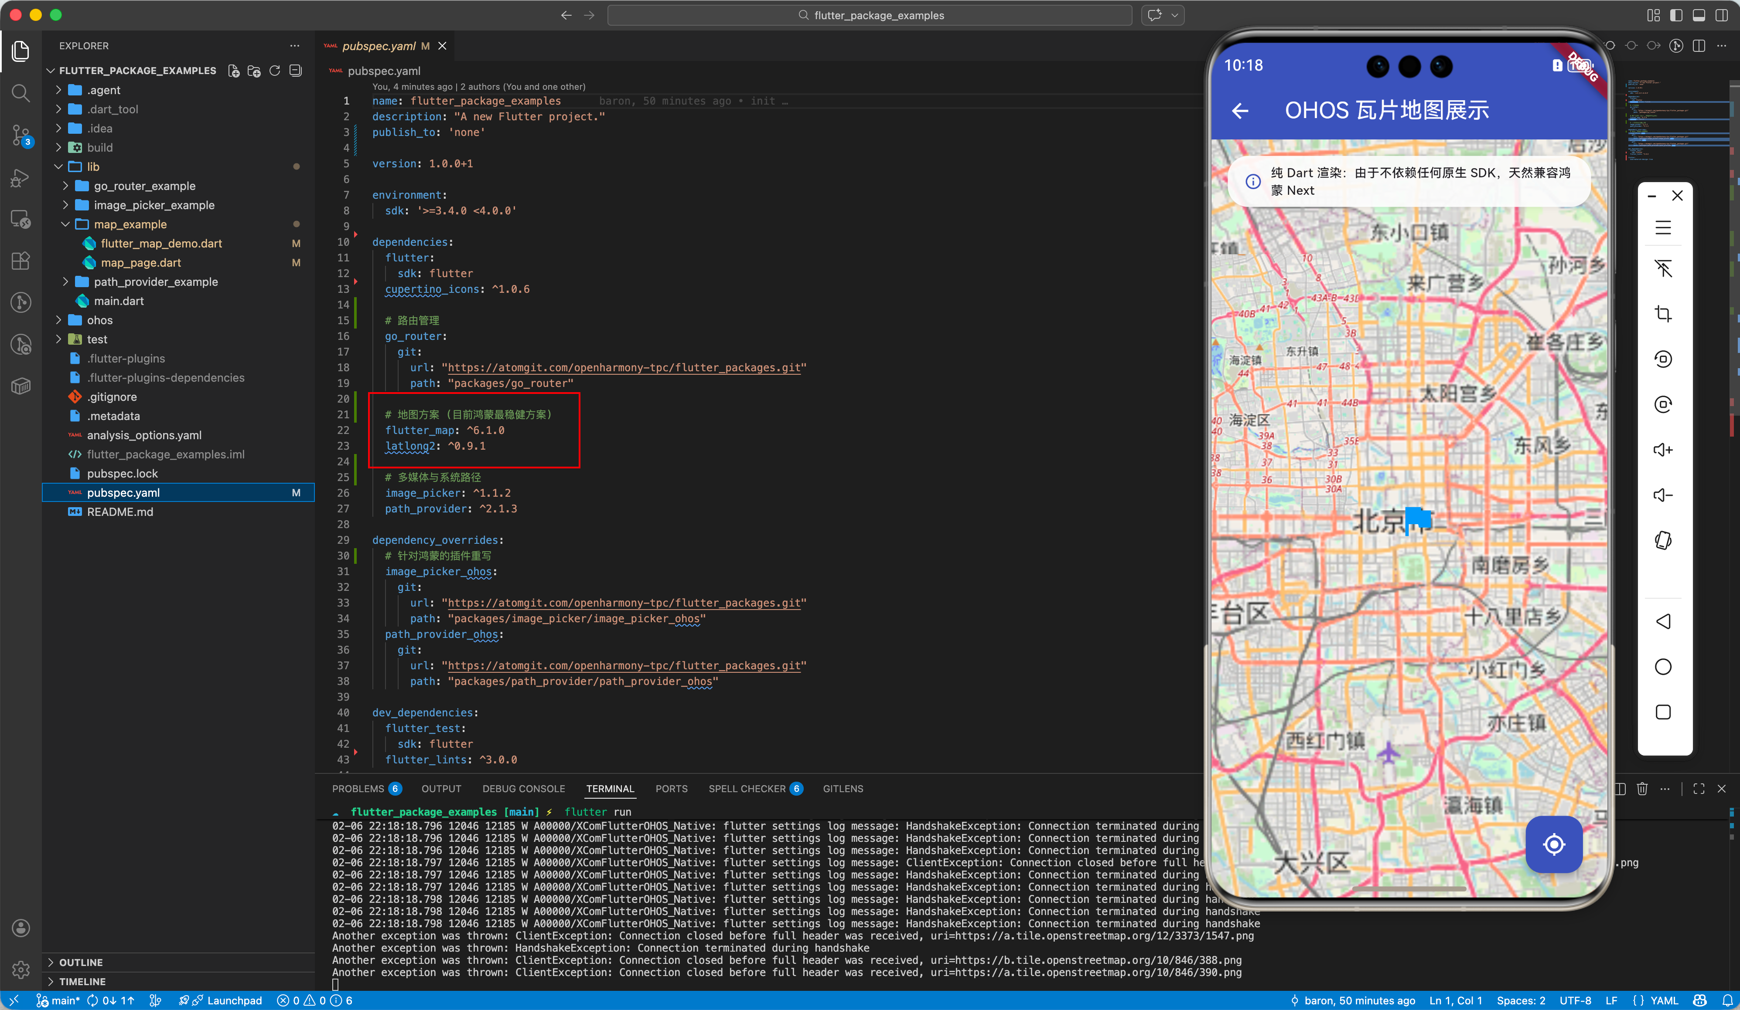
Task: Refresh the Explorer file tree
Action: 275,71
